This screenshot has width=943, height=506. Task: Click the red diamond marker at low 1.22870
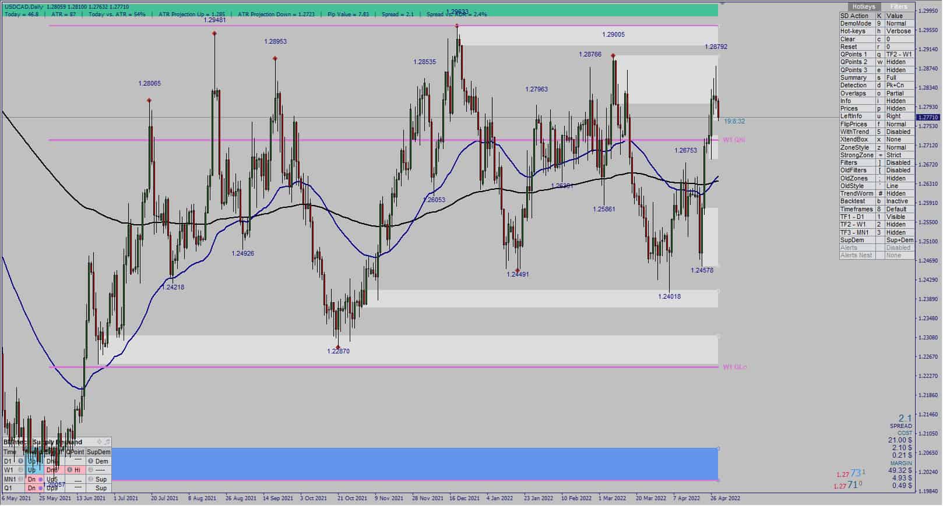338,347
